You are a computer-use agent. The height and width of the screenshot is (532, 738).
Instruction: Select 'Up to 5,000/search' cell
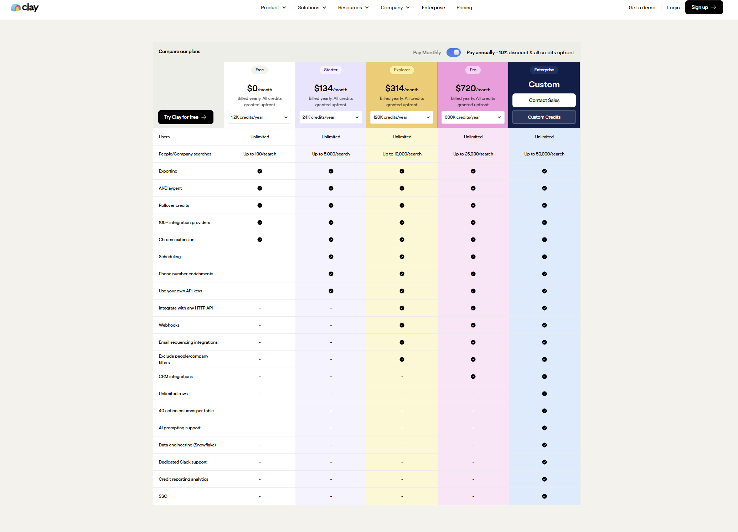click(x=331, y=154)
